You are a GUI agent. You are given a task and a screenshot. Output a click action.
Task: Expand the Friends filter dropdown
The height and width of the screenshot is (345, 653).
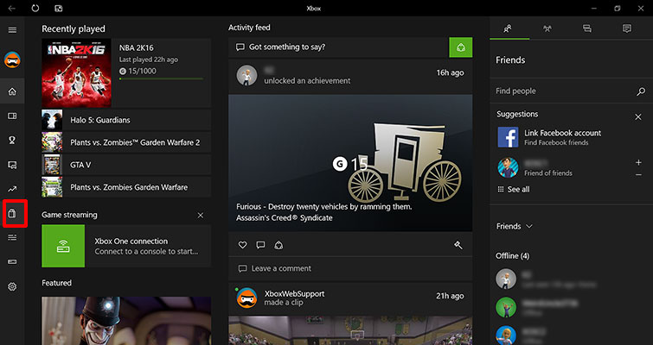coord(515,227)
